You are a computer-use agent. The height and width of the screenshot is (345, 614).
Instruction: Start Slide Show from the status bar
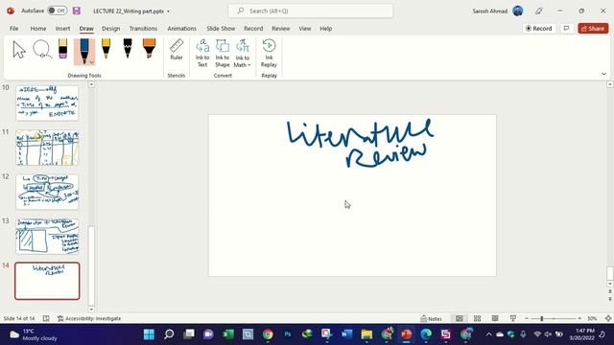[x=513, y=318]
